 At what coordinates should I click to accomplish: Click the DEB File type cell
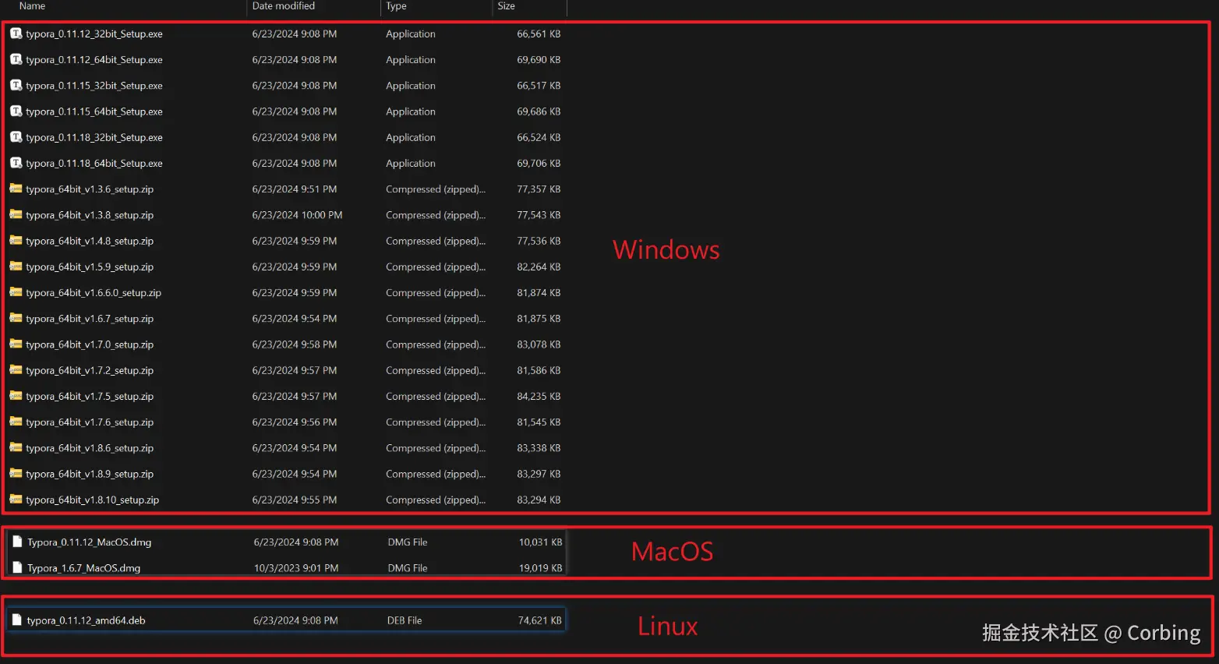(x=405, y=620)
